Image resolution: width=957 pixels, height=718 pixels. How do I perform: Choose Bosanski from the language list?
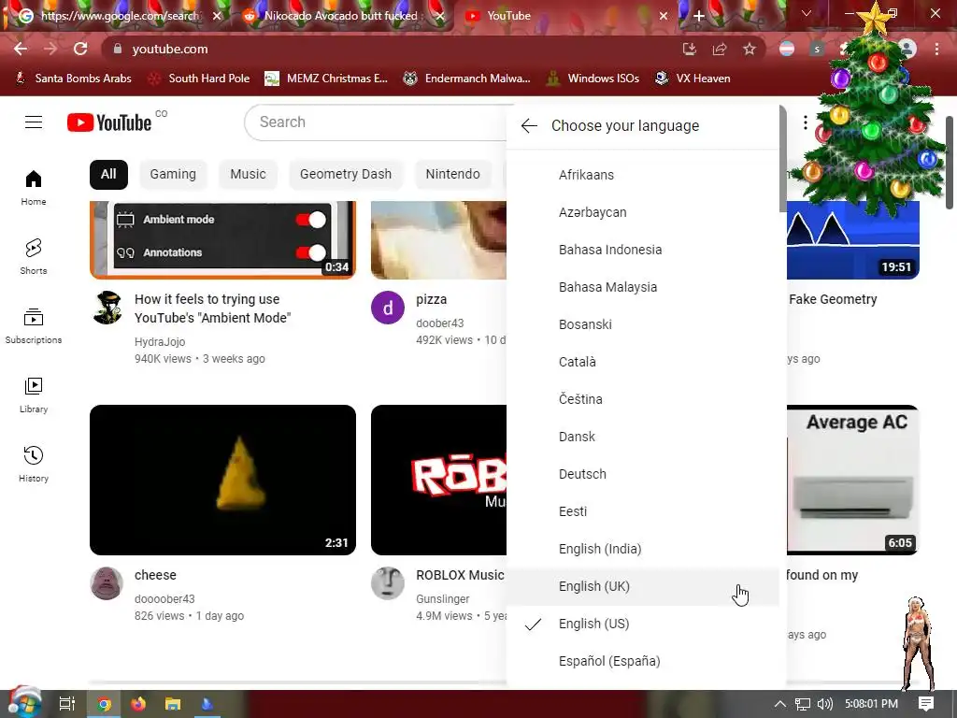[x=643, y=324]
